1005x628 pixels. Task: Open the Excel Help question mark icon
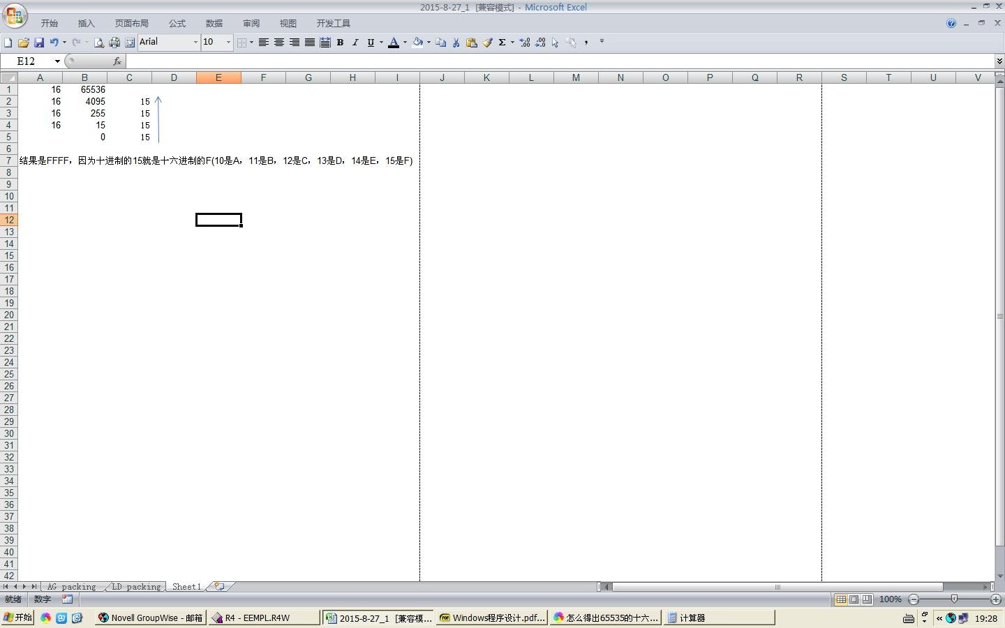951,23
